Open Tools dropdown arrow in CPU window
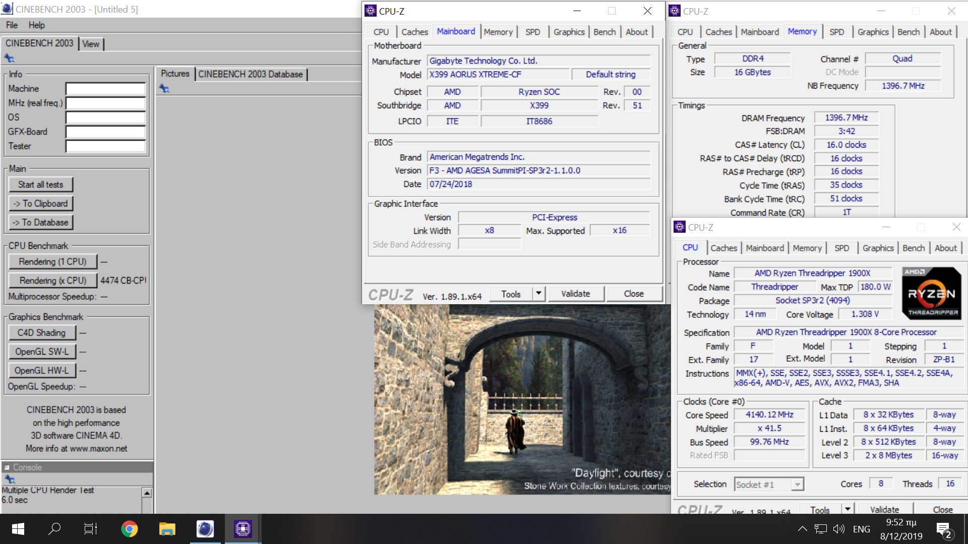Viewport: 968px width, 544px height. pos(848,509)
